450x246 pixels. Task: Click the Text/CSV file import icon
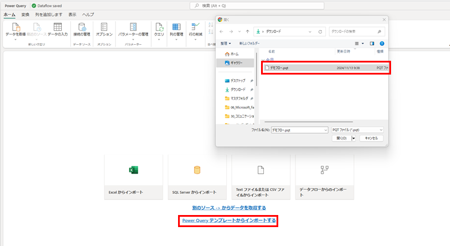260,170
